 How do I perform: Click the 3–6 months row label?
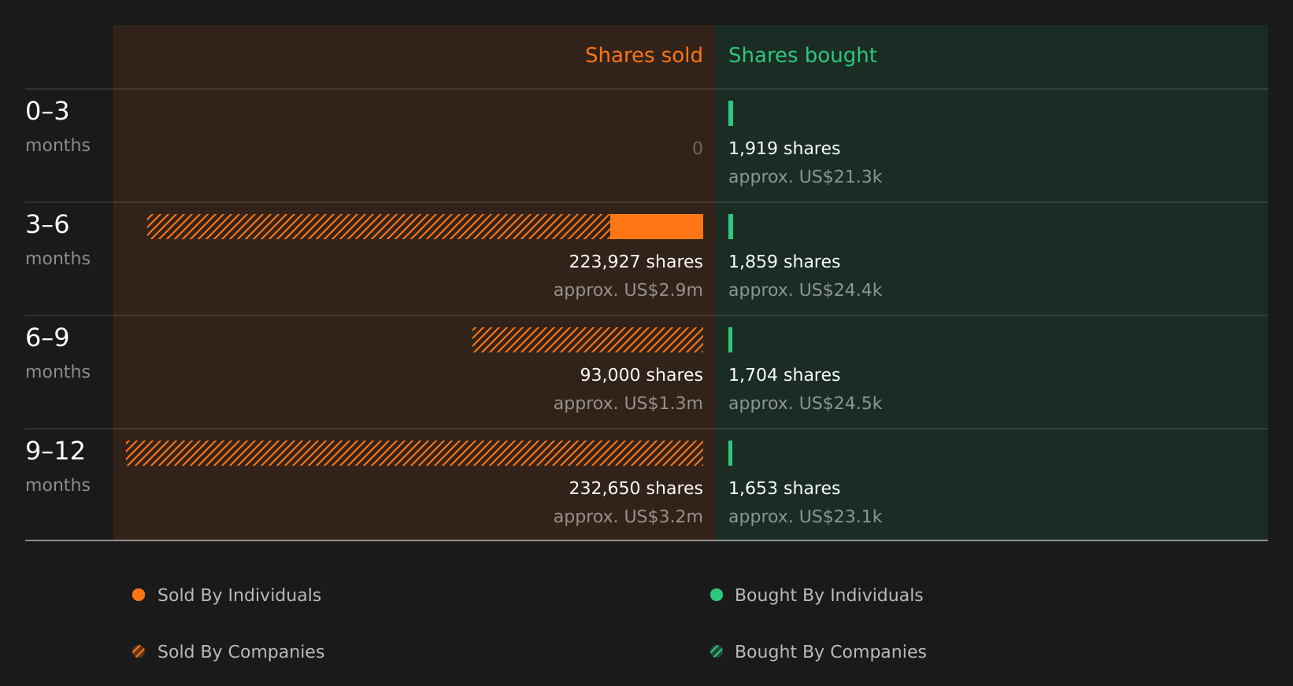click(x=57, y=240)
